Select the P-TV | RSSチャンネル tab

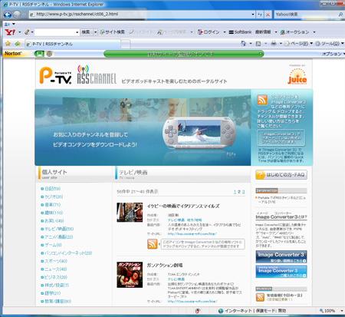coord(73,44)
